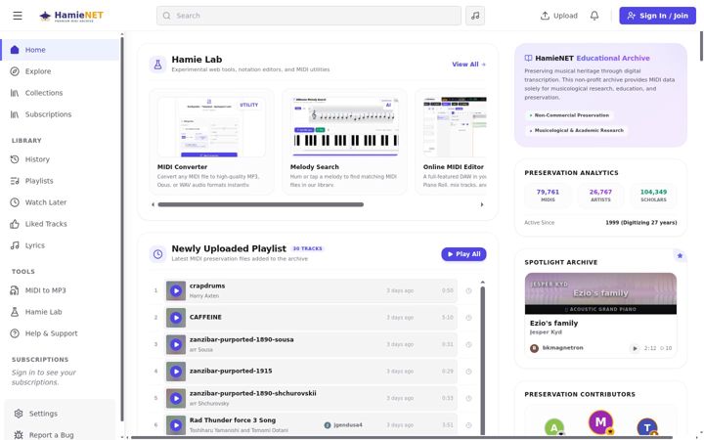Image resolution: width=704 pixels, height=440 pixels.
Task: Click the Liked Tracks thumbs-up icon
Action: click(x=15, y=224)
